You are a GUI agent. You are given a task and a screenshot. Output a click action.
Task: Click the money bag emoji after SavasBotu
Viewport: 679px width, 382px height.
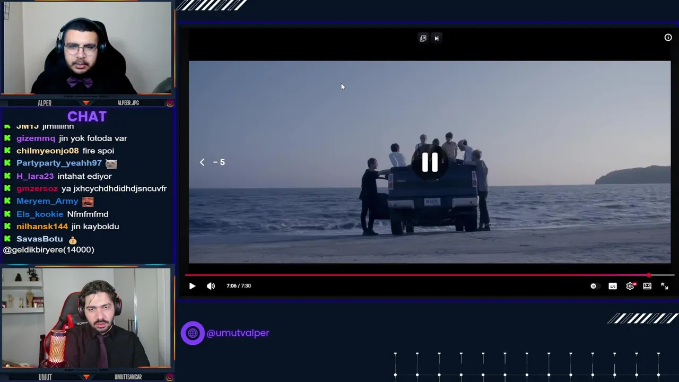pos(73,240)
